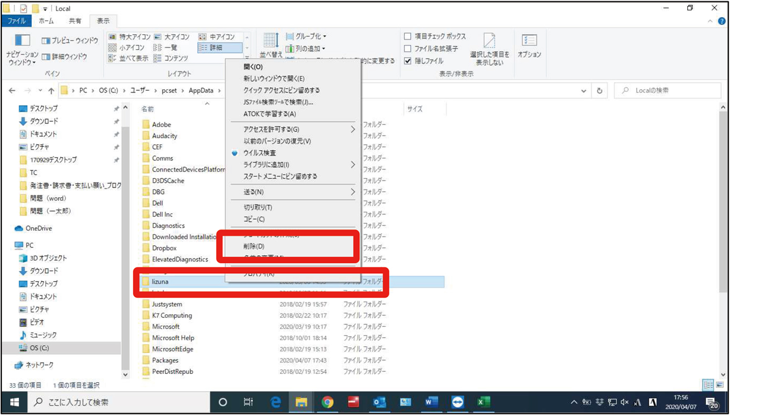779x415 pixels.
Task: Click the up-arrow parent folder button
Action: [51, 91]
